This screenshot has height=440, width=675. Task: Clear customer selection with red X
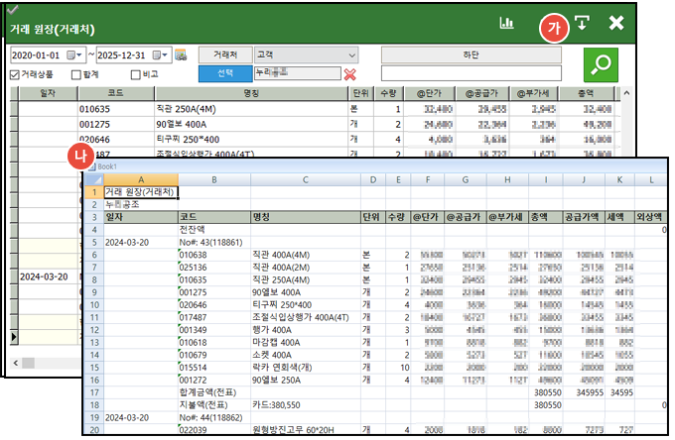350,74
